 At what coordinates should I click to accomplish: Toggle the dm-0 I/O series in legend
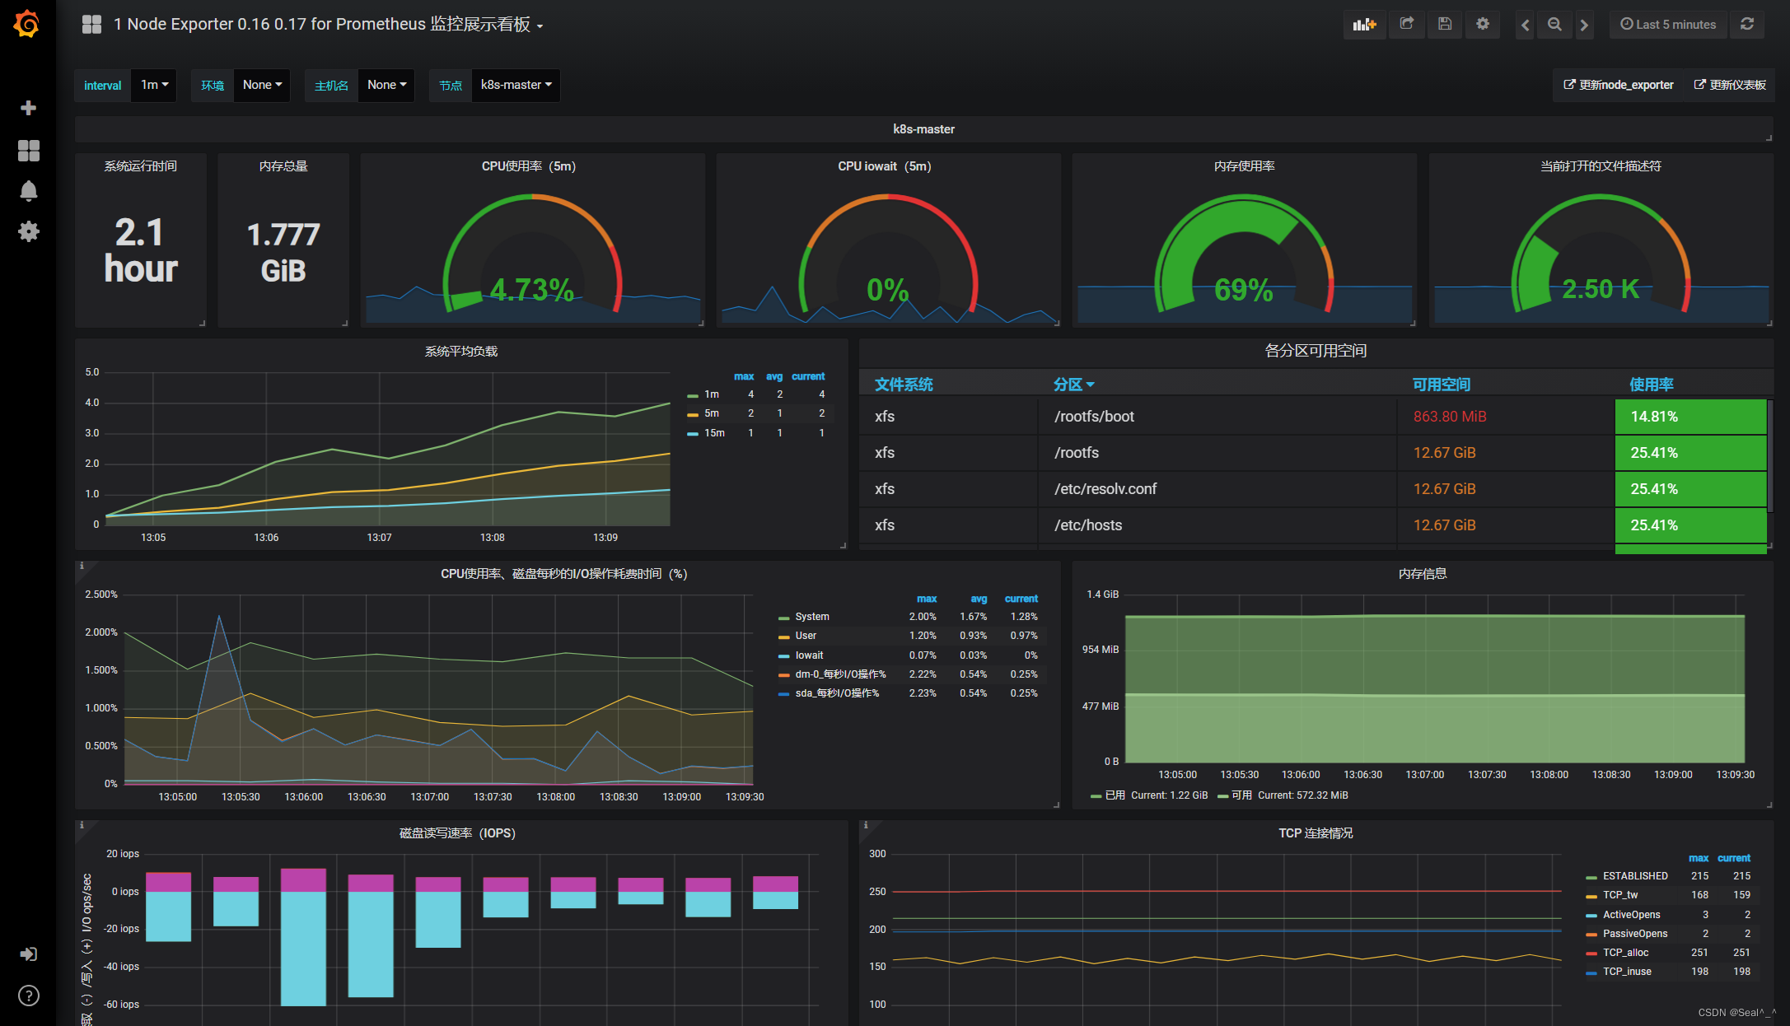(x=840, y=674)
